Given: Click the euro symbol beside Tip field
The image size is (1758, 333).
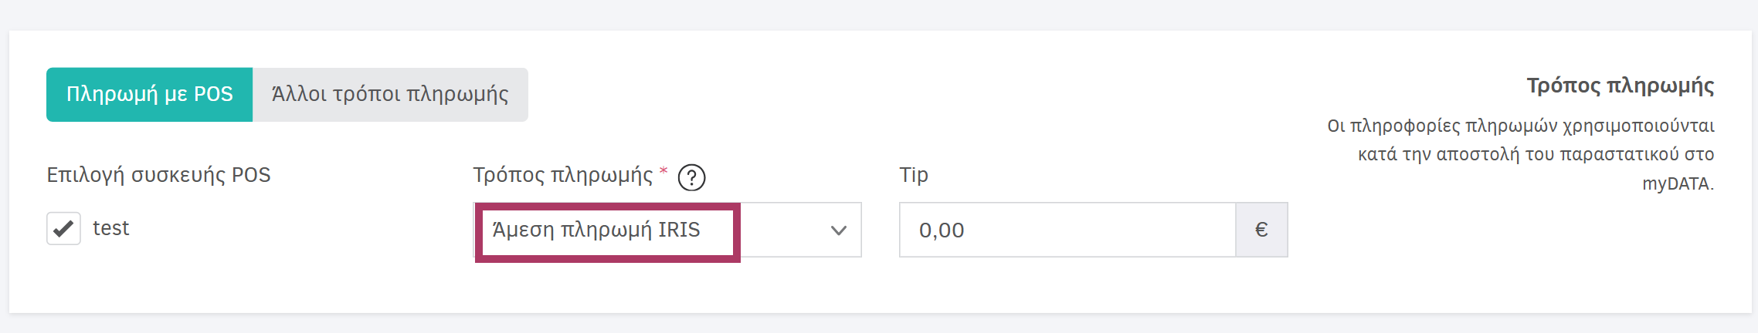Looking at the screenshot, I should (x=1261, y=230).
